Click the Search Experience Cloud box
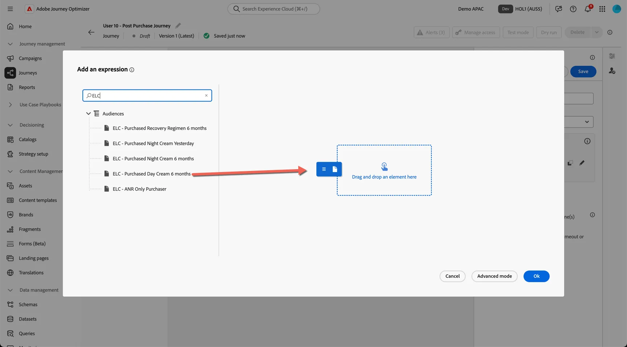The width and height of the screenshot is (627, 347). 274,9
